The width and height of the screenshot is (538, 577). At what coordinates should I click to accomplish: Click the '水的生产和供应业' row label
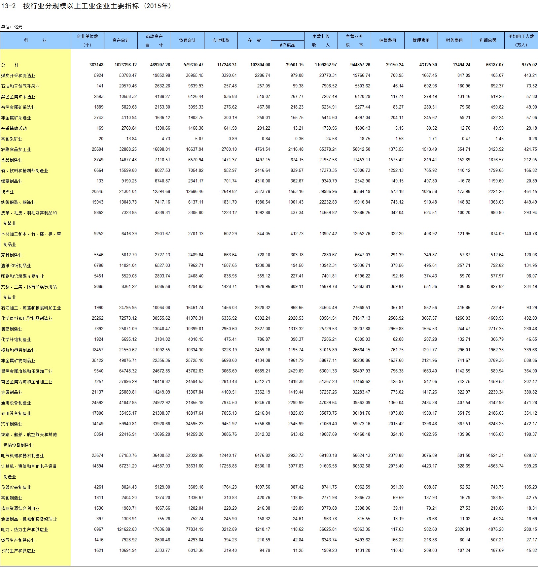coord(18,551)
